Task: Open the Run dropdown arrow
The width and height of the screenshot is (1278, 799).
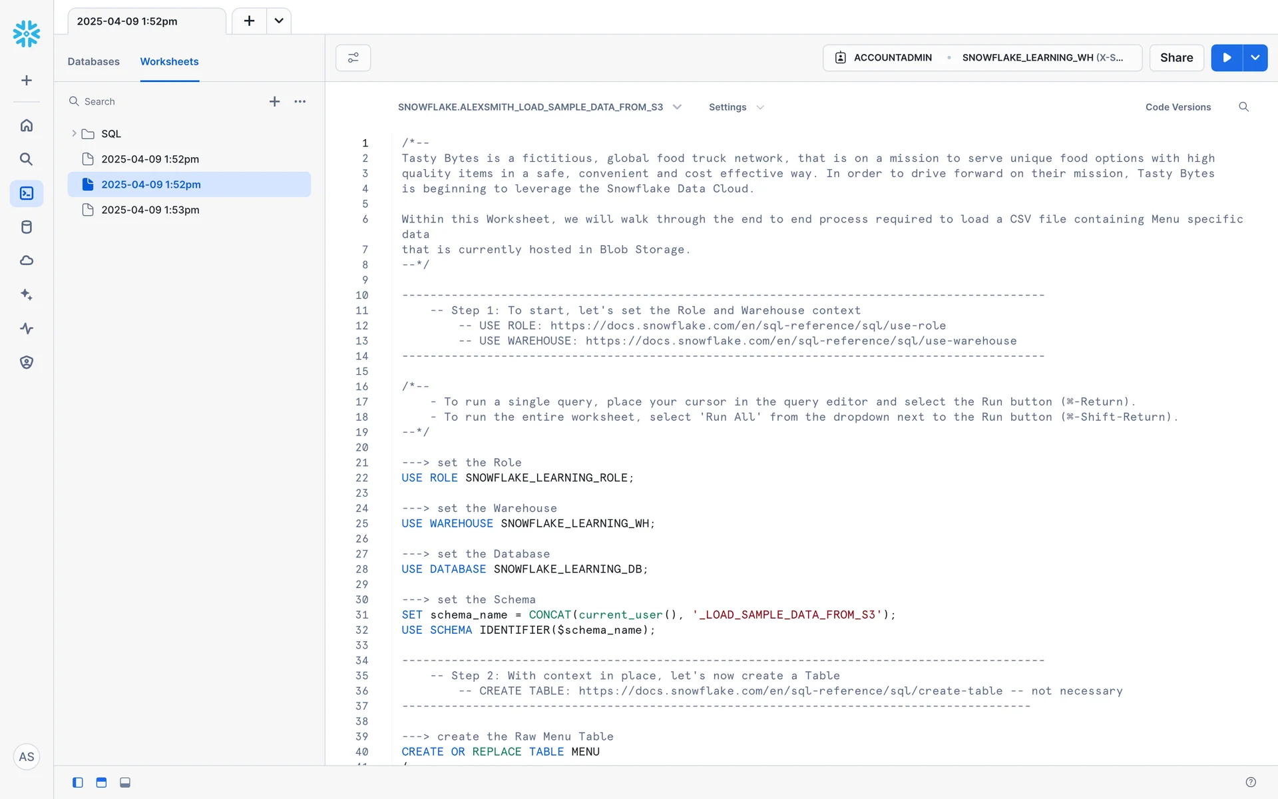Action: pos(1255,58)
